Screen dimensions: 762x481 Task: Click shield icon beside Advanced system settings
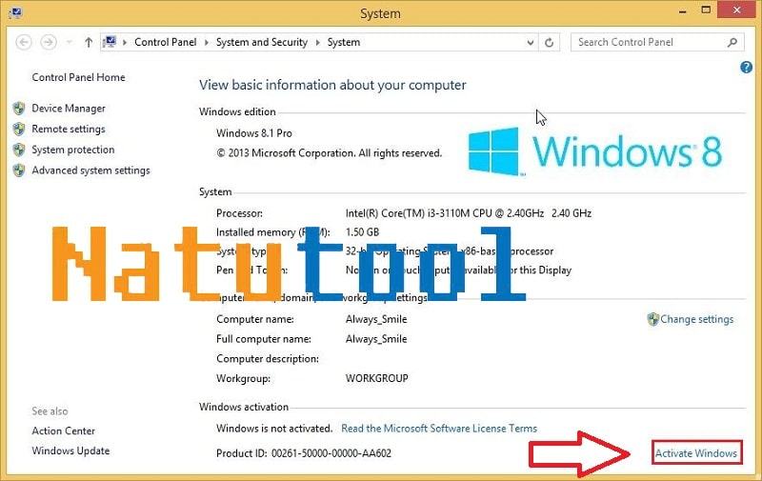pos(19,170)
